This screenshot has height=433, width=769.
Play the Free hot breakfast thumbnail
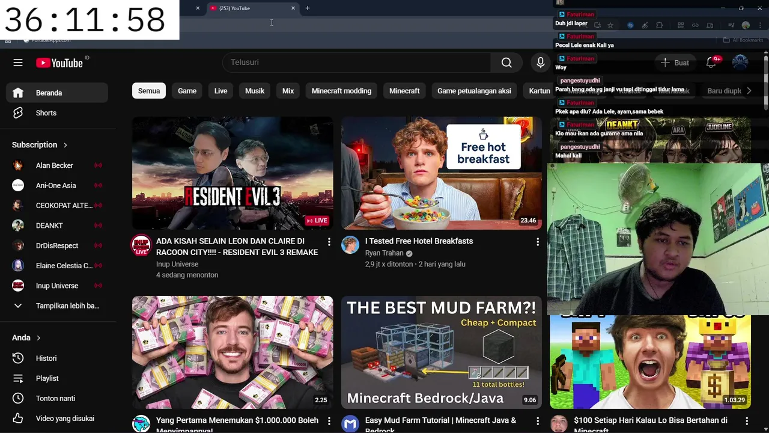coord(442,173)
